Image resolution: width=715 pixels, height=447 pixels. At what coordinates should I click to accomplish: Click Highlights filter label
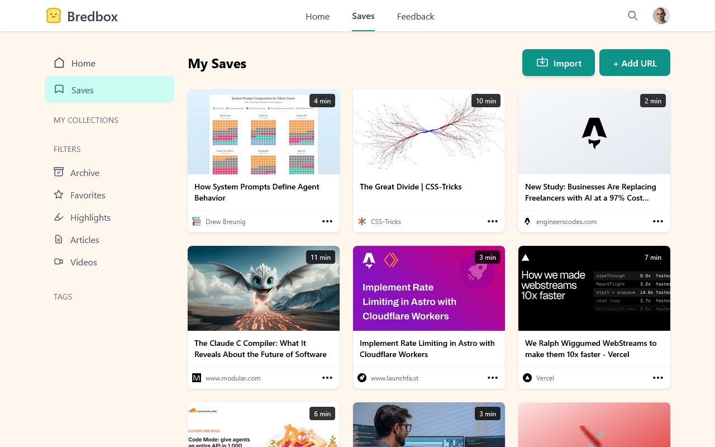(x=90, y=217)
